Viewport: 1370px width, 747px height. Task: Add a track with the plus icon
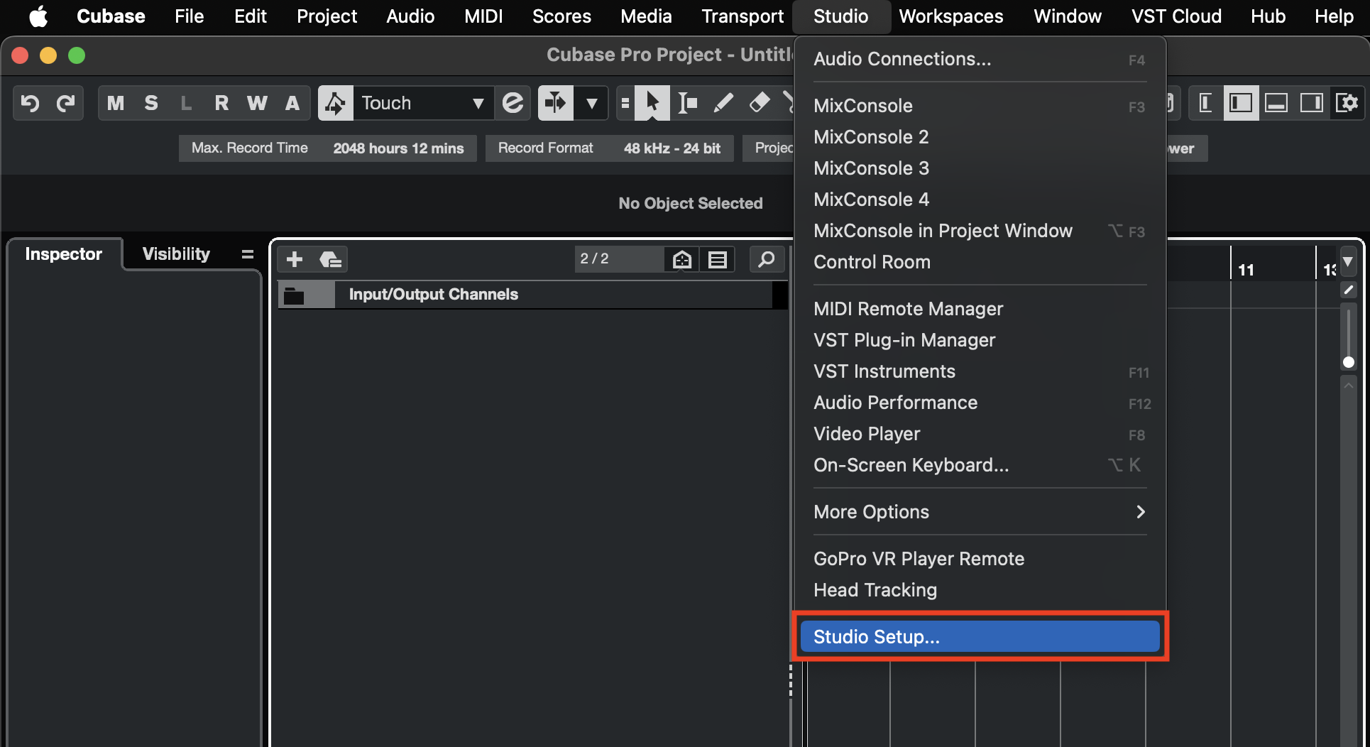click(295, 259)
